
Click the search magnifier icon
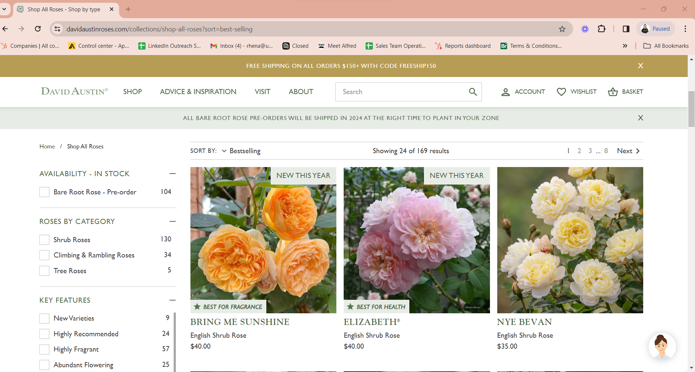pyautogui.click(x=473, y=92)
